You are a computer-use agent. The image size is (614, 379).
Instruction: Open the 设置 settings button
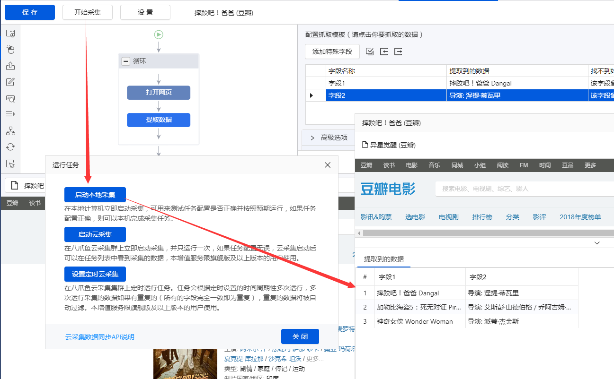click(x=145, y=12)
